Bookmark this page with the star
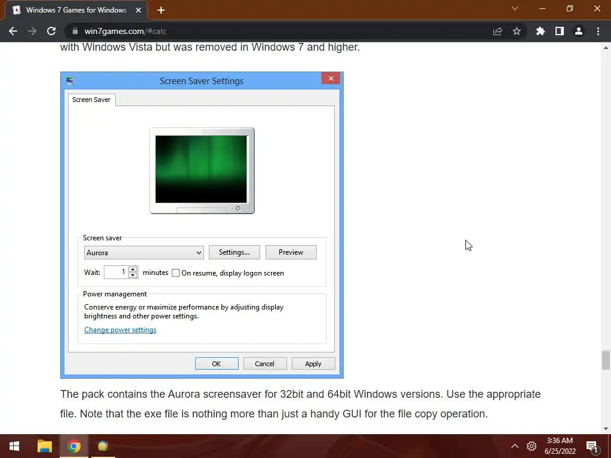Screen dimensions: 611x458 pyautogui.click(x=517, y=31)
